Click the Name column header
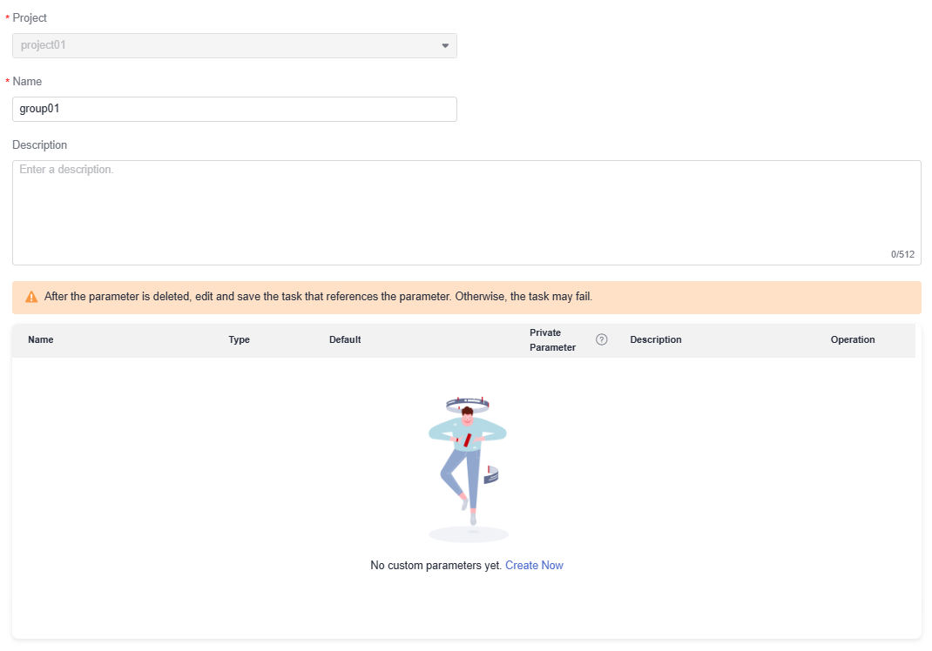Image resolution: width=932 pixels, height=651 pixels. point(41,339)
